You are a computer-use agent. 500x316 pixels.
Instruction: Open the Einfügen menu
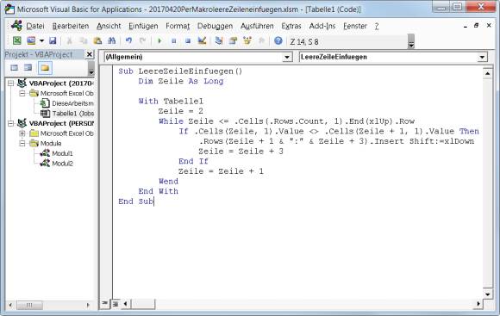[143, 26]
